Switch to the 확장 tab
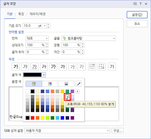 [x=21, y=14]
